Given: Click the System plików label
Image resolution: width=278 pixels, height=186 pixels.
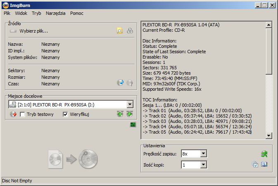Looking at the screenshot, I should pyautogui.click(x=23, y=57).
